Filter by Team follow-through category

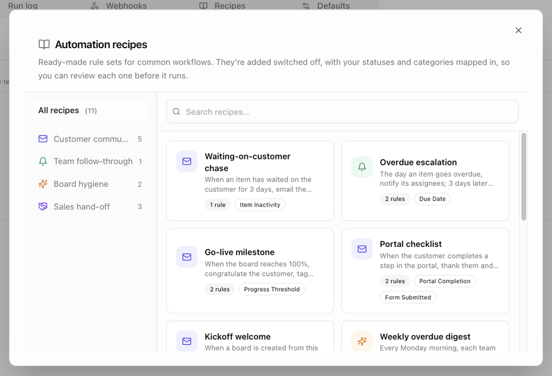pyautogui.click(x=90, y=161)
